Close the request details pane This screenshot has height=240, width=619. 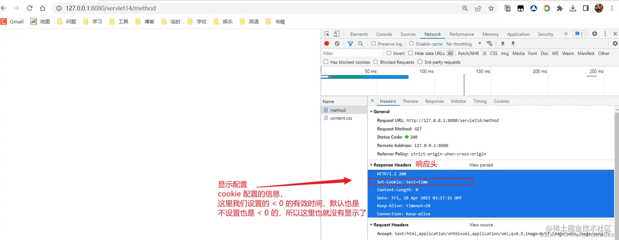(372, 101)
